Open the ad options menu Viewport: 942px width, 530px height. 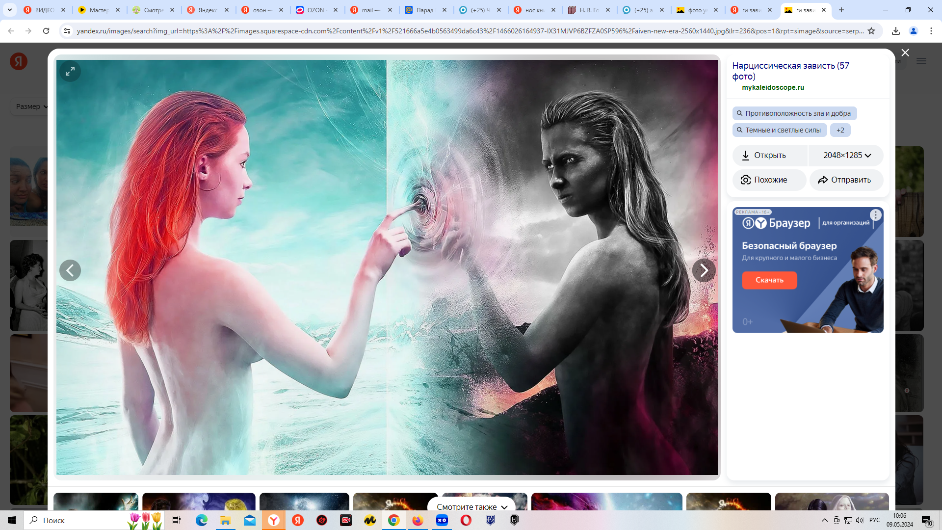point(876,215)
